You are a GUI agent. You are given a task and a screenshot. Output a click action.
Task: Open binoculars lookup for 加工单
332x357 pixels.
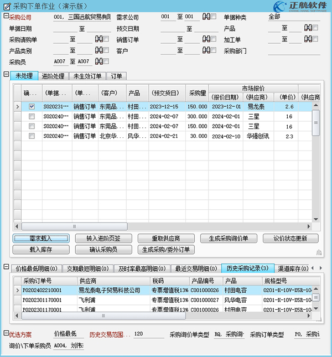(308, 39)
